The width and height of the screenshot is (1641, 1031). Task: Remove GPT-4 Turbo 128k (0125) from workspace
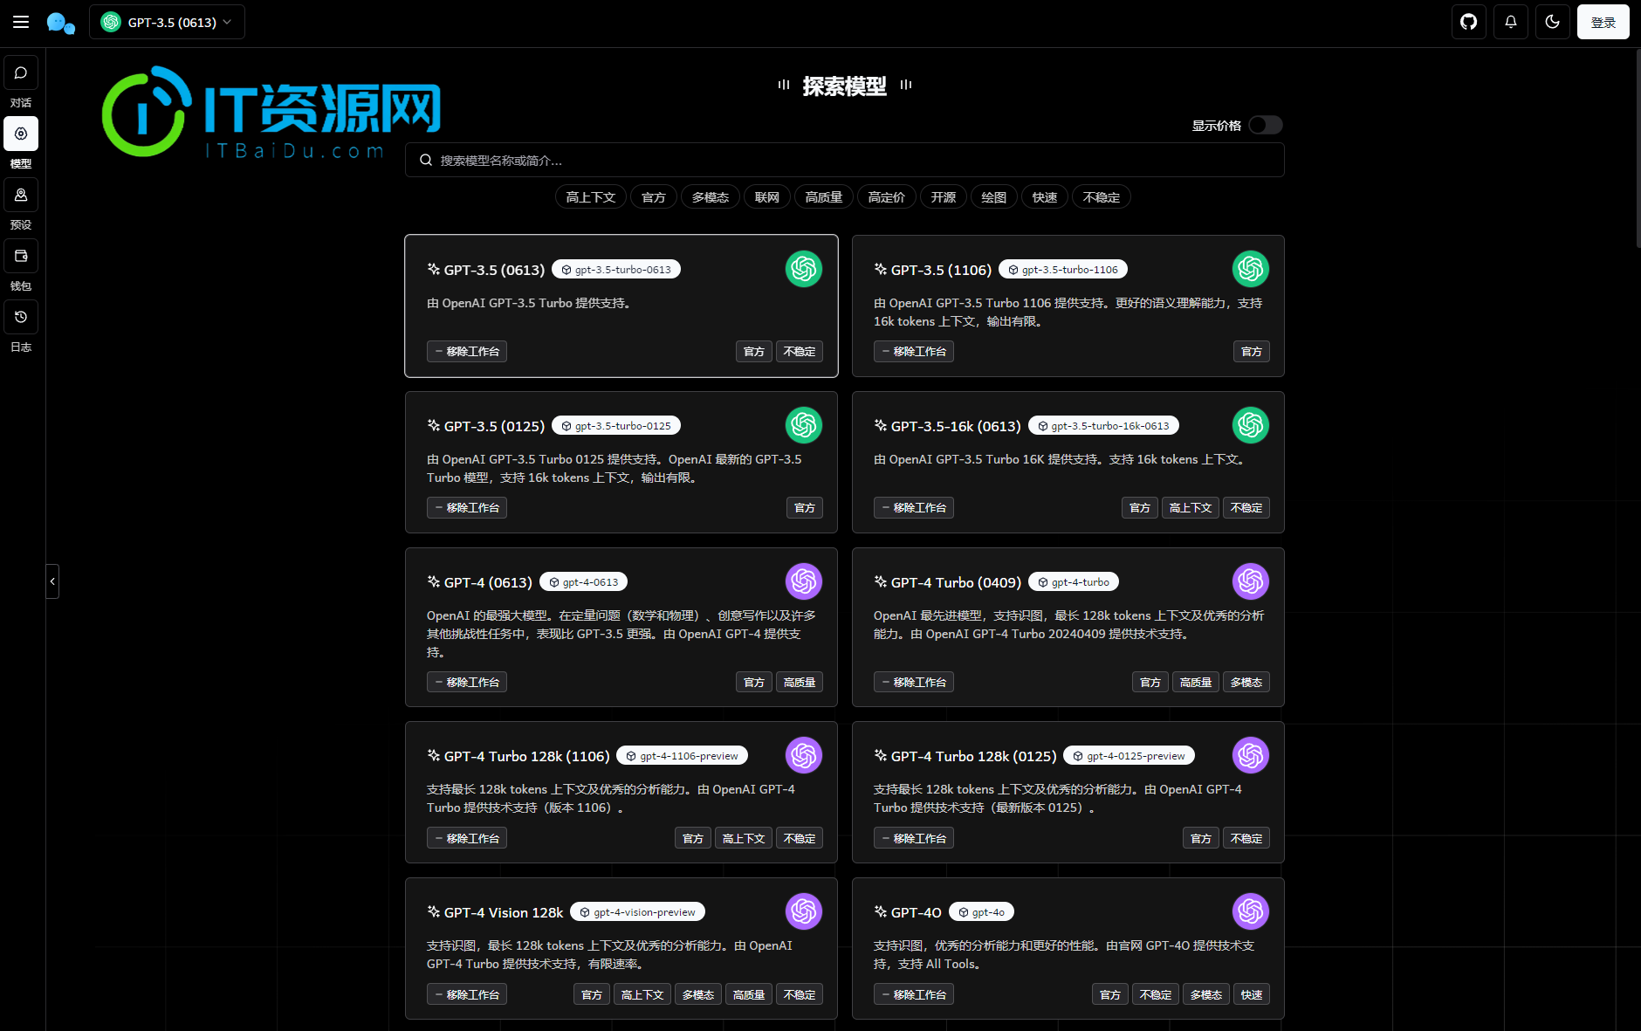914,839
